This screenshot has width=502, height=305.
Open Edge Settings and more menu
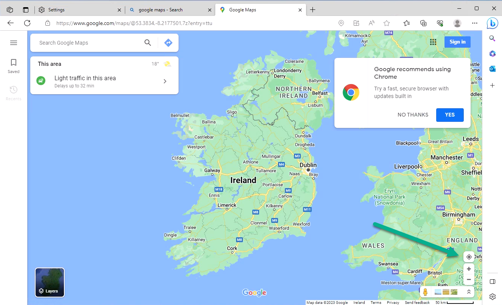pos(475,23)
